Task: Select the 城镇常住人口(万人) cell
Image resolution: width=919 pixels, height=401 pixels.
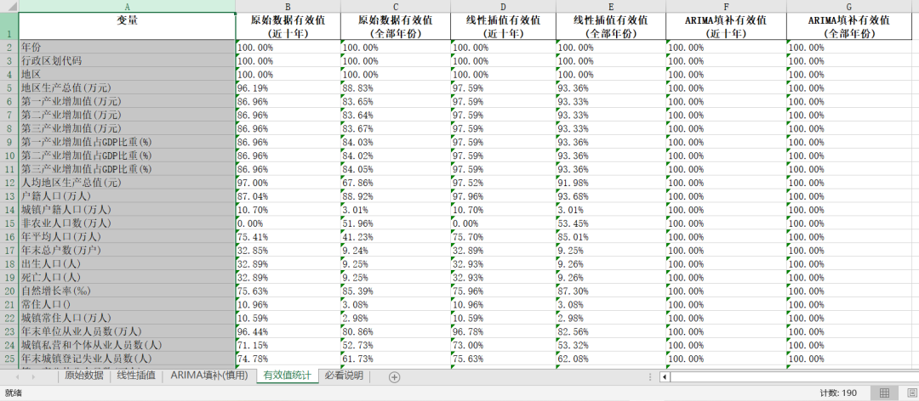Action: (x=127, y=318)
